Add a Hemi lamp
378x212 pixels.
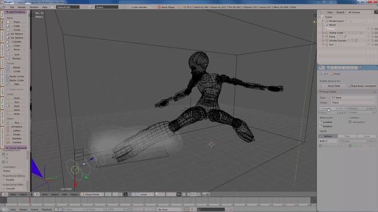pos(17,110)
